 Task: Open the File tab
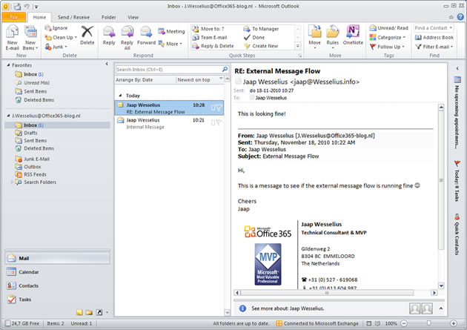click(13, 17)
